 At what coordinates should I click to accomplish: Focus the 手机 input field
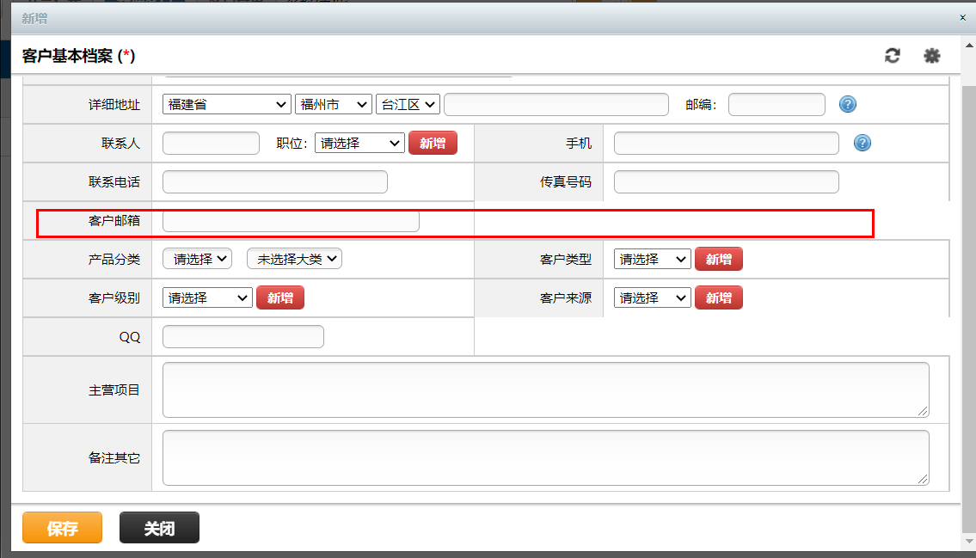pyautogui.click(x=727, y=143)
